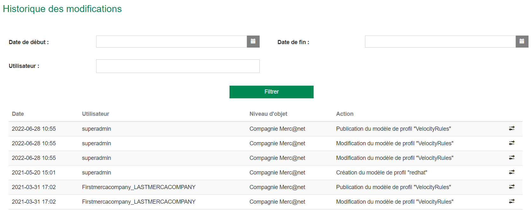Screen dimensions: 532x210
Task: Focus the Date de fin input field
Action: (x=440, y=42)
